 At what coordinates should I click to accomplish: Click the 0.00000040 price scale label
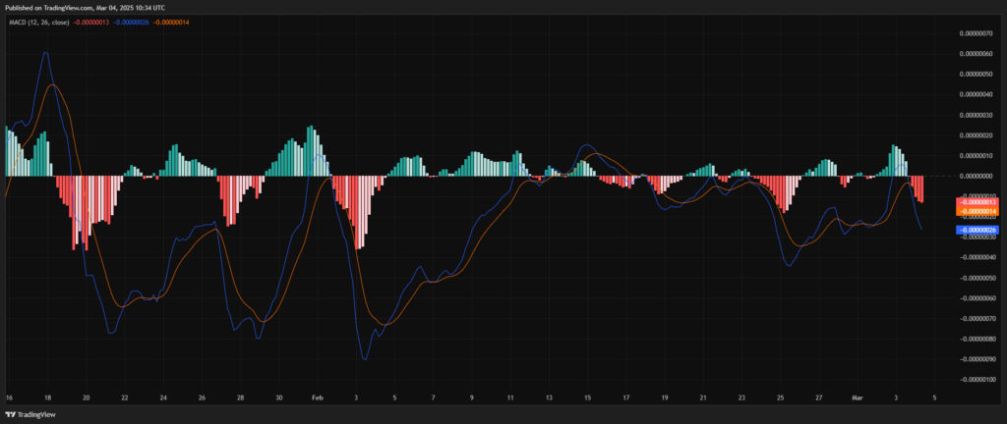[977, 94]
